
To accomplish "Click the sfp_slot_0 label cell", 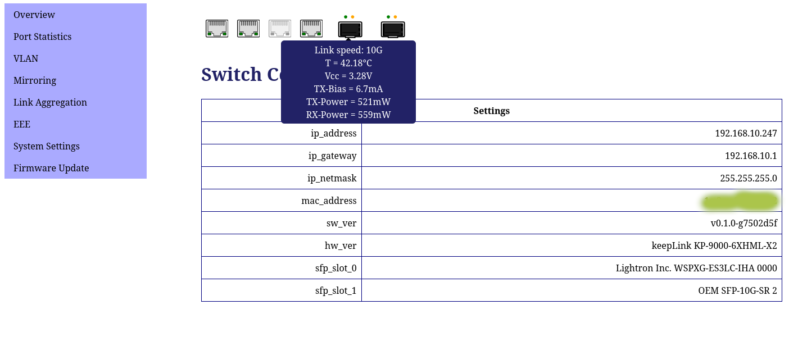I will pyautogui.click(x=282, y=268).
